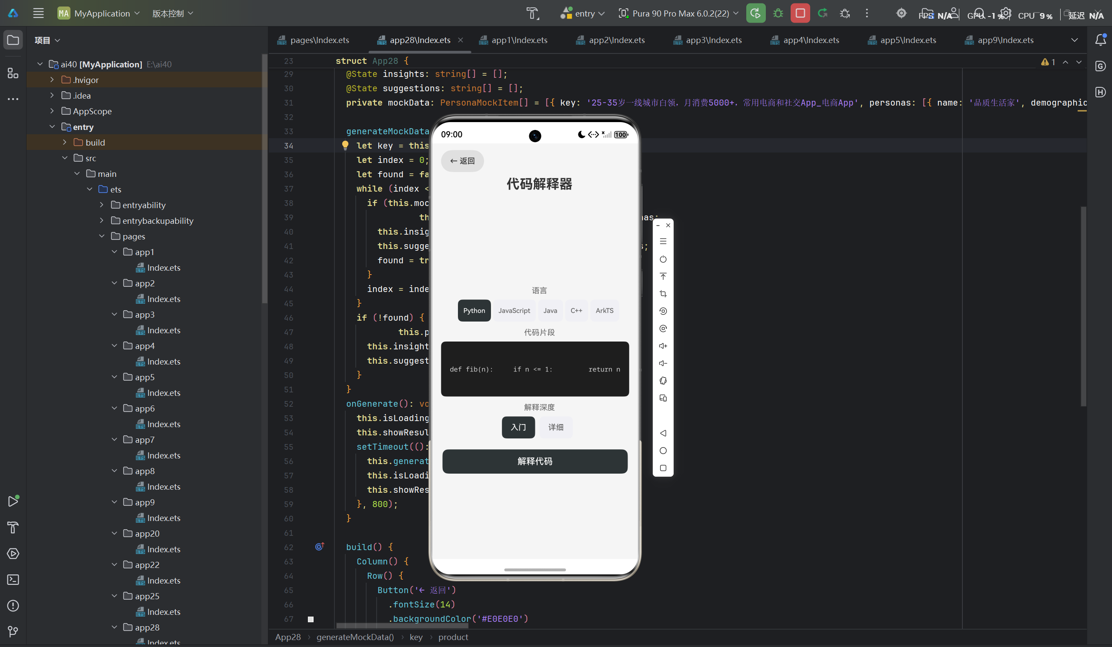Viewport: 1112px width, 647px height.
Task: Expand the .hvigor folder
Action: 52,80
